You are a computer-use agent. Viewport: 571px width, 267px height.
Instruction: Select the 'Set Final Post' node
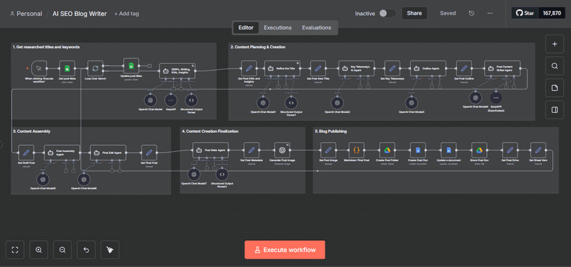[x=149, y=153]
